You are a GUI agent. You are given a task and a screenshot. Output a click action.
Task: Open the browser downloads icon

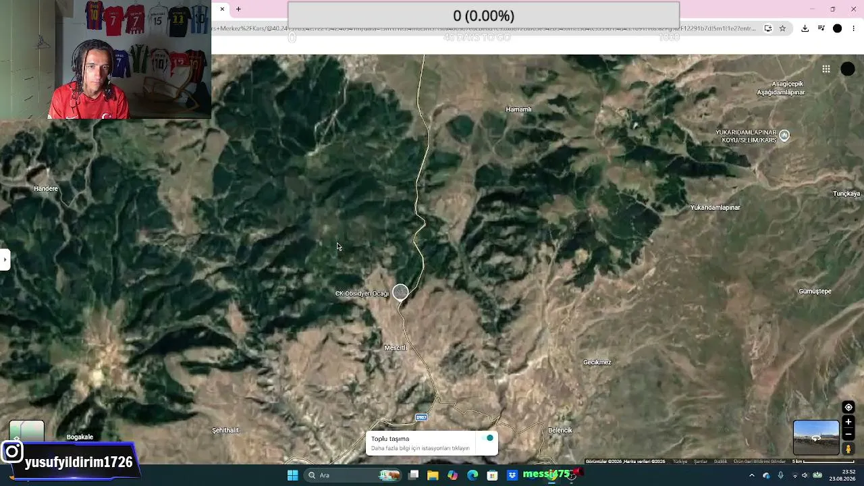pyautogui.click(x=805, y=28)
